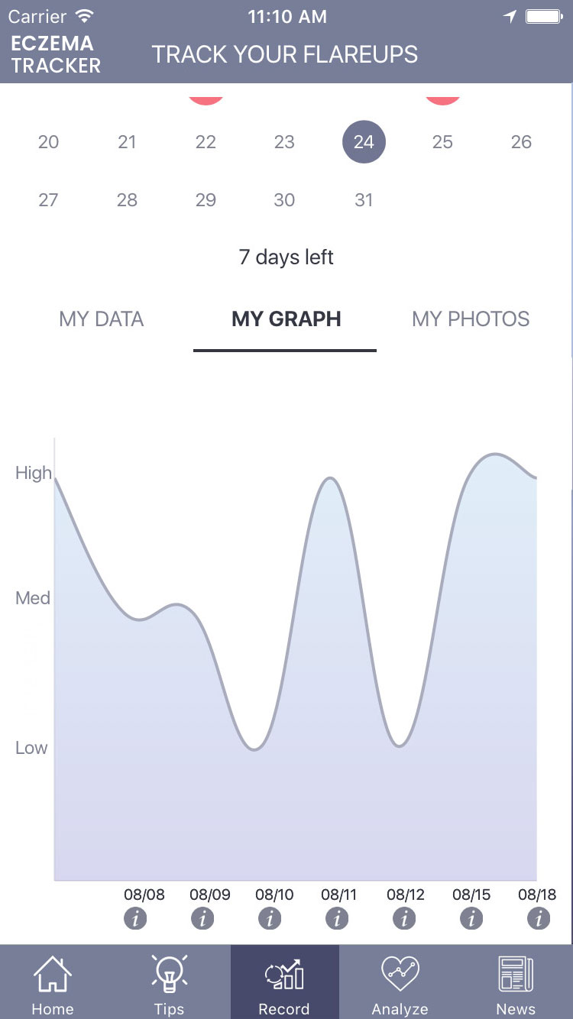573x1019 pixels.
Task: Choose the highlighted day 24
Action: coord(364,142)
